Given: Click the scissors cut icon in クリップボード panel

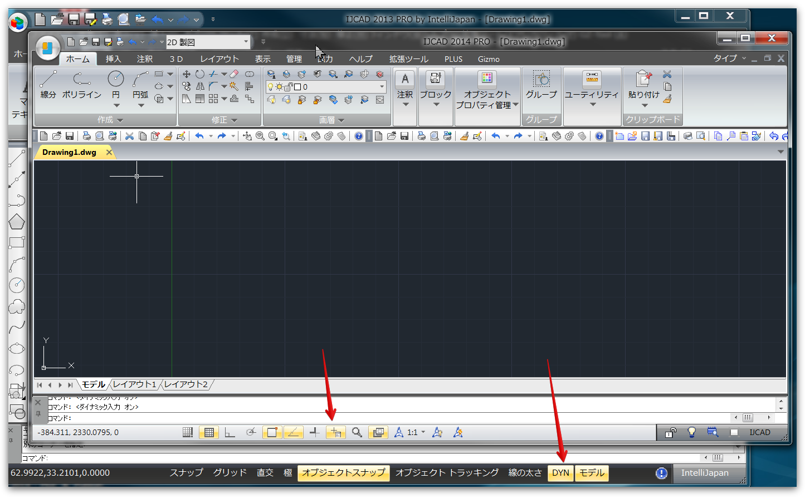Looking at the screenshot, I should [x=667, y=74].
